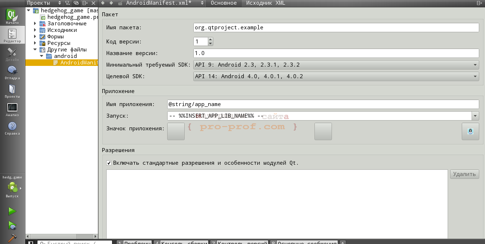Collapse the hedgehog_game project tree node
The width and height of the screenshot is (485, 244).
(29, 10)
